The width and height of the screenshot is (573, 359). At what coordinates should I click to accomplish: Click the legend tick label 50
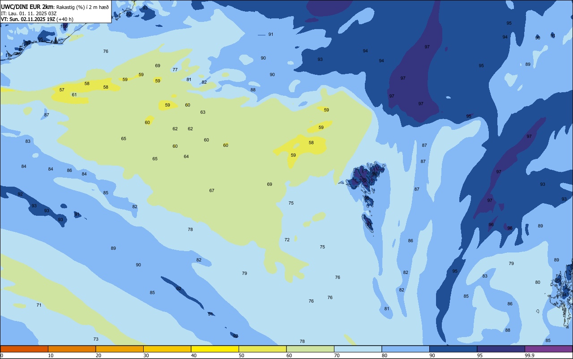(241, 355)
